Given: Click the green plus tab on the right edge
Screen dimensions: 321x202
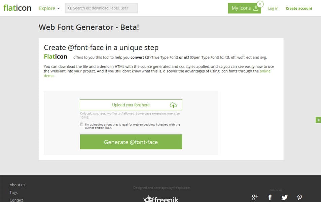Looking at the screenshot, I should (318, 120).
